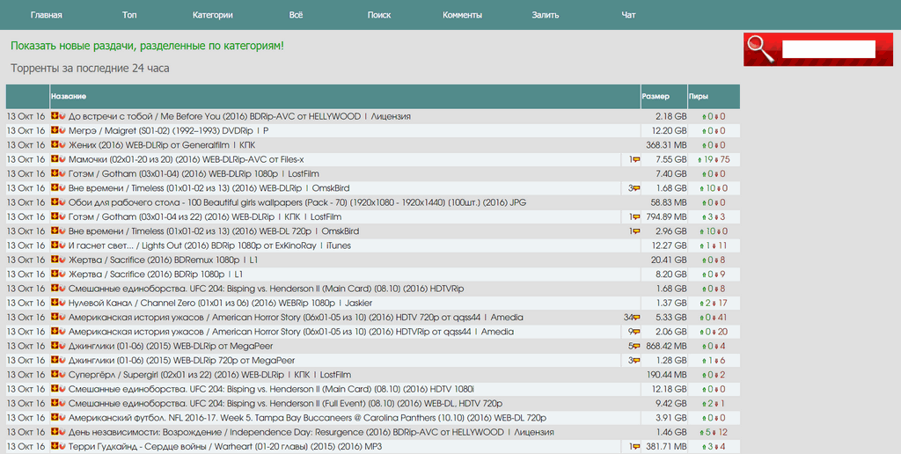Click magnet icon for Мегрэ / Maigret row
901x454 pixels.
click(x=62, y=130)
